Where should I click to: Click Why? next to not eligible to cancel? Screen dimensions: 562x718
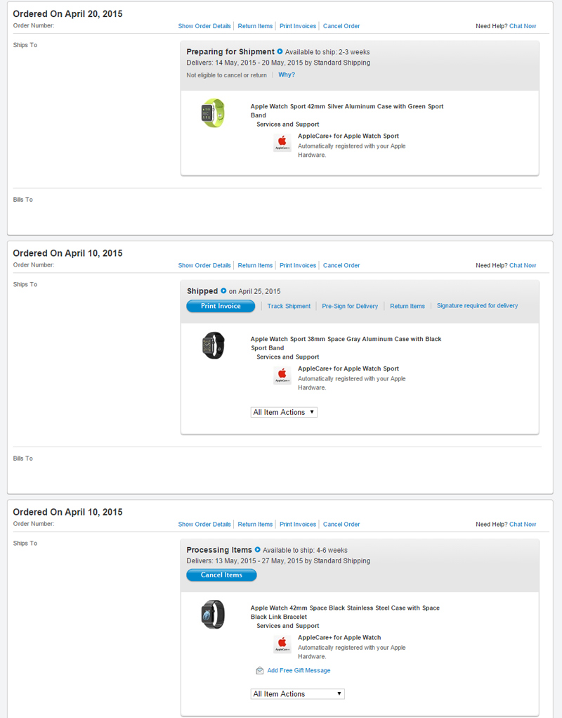tap(287, 75)
